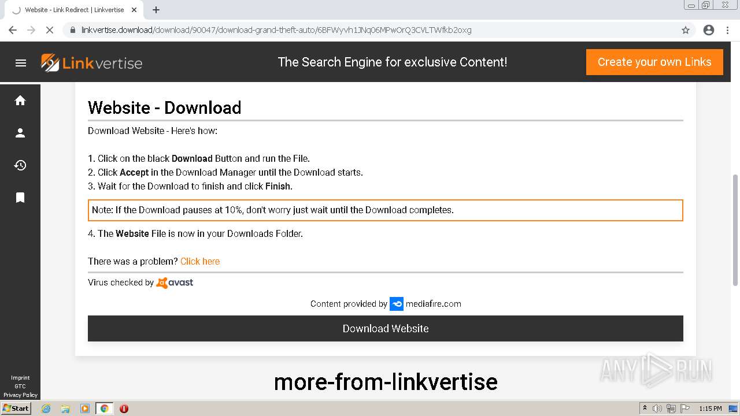
Task: Launch Internet Explorer from the taskbar
Action: point(46,408)
